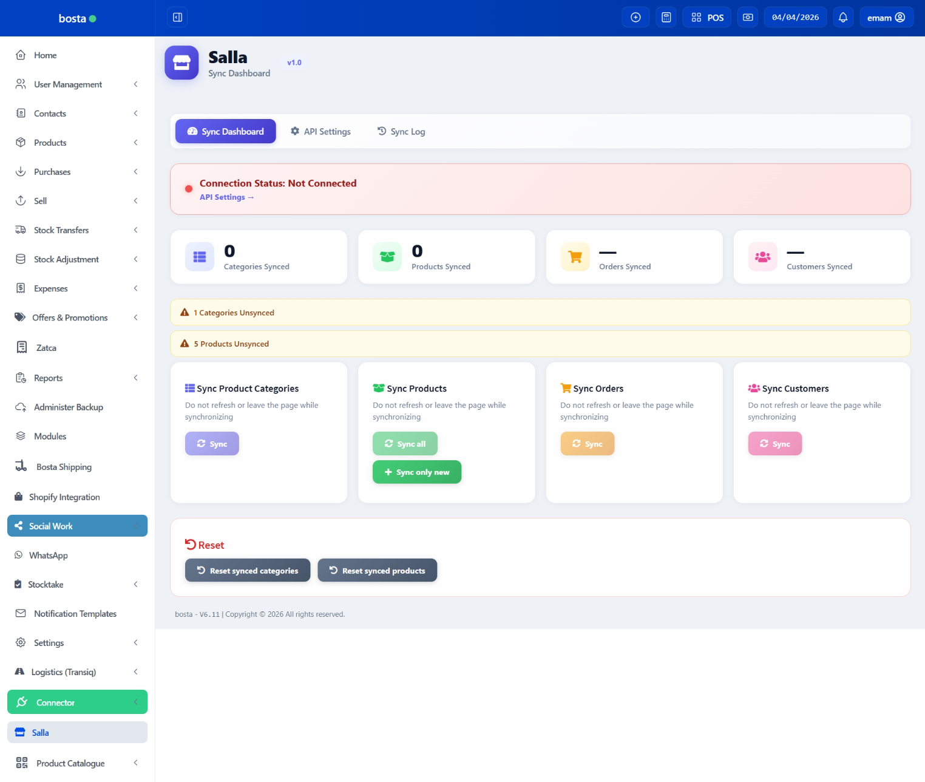Expand the Reports sidebar submenu
The image size is (925, 782).
(77, 378)
